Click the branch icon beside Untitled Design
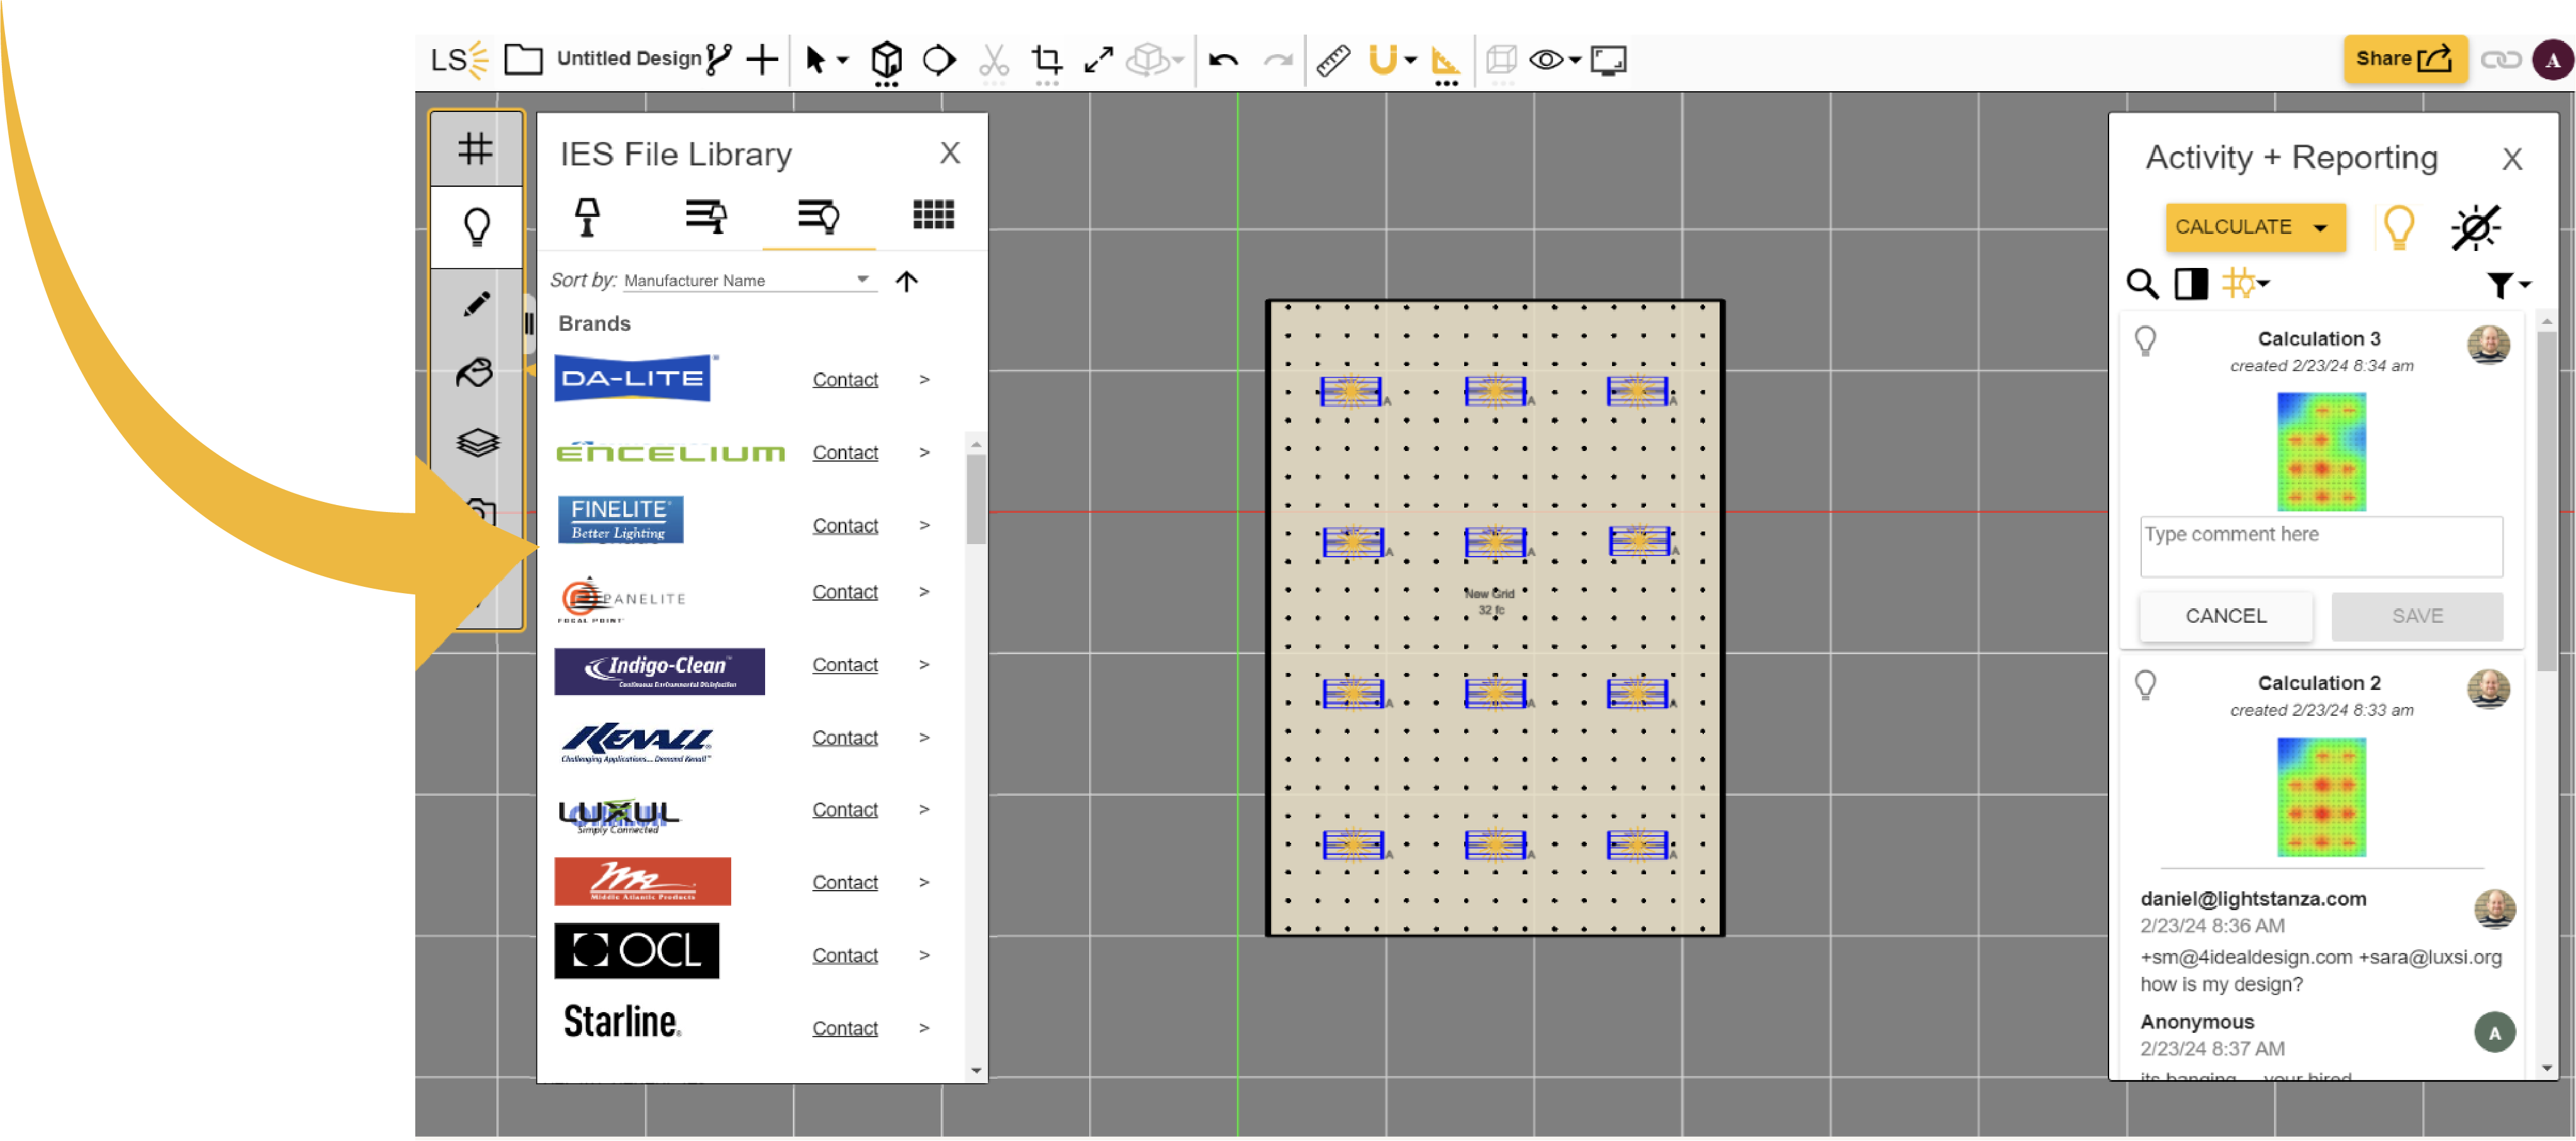The width and height of the screenshot is (2576, 1141). click(719, 60)
